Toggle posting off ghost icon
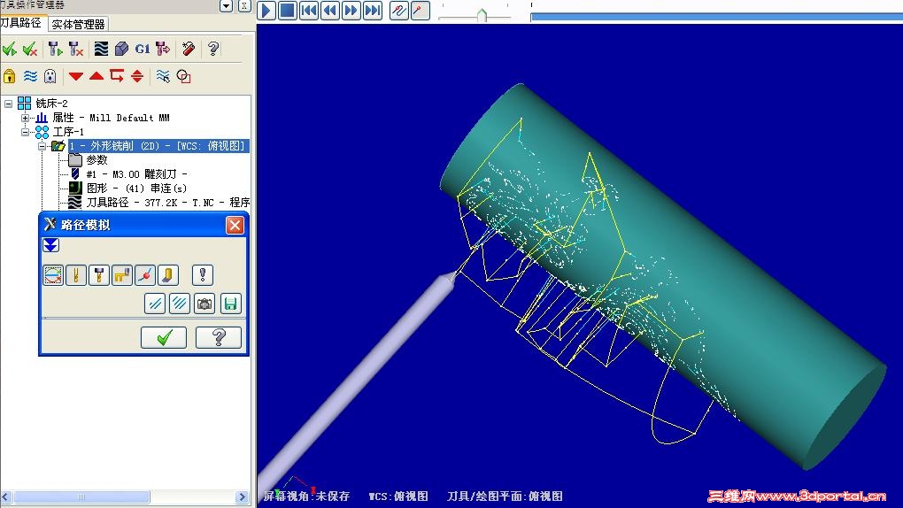This screenshot has height=508, width=903. (x=50, y=76)
